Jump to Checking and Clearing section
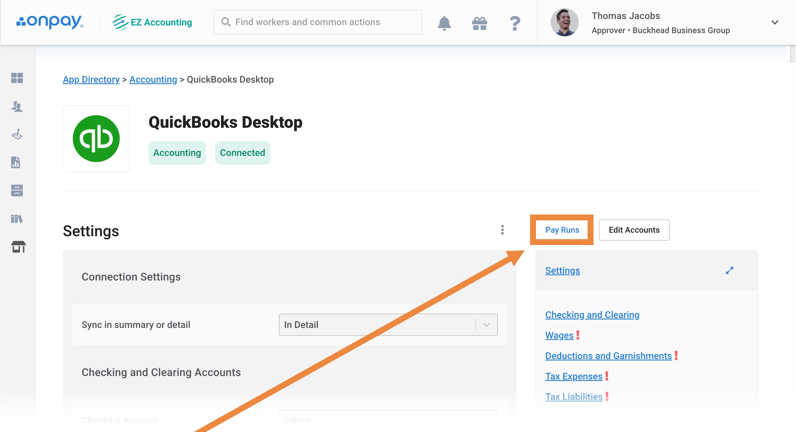 click(592, 315)
